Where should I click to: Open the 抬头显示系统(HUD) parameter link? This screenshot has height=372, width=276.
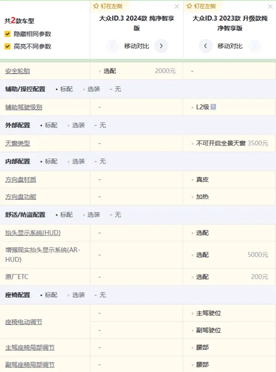(33, 233)
